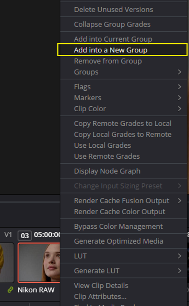Open the Clip Color submenu

[124, 109]
